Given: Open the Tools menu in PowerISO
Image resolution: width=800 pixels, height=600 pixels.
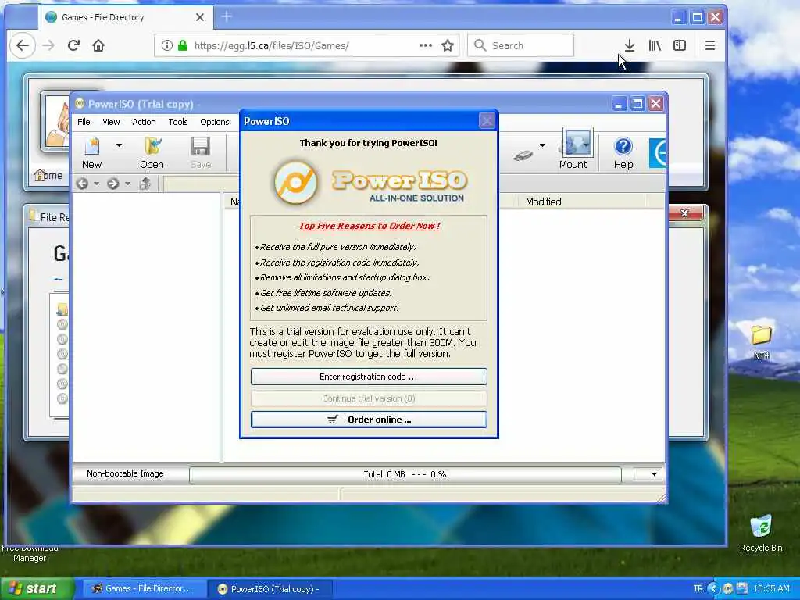Looking at the screenshot, I should pyautogui.click(x=178, y=122).
